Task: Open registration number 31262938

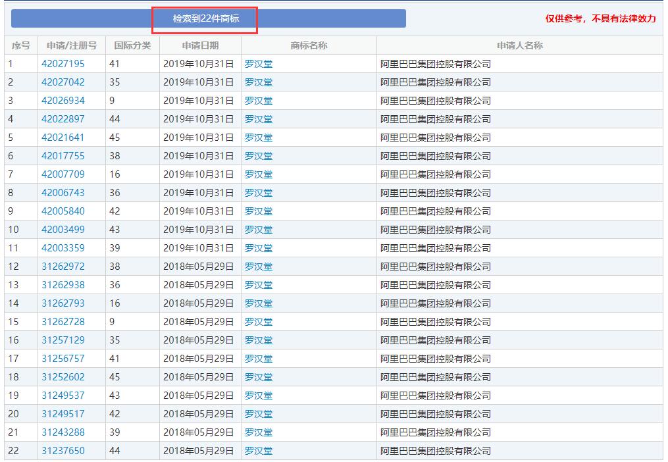Action: [63, 285]
